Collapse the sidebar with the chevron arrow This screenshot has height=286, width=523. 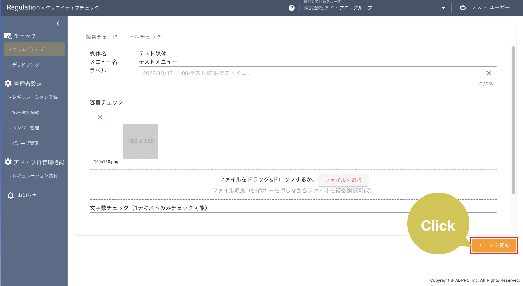click(58, 24)
